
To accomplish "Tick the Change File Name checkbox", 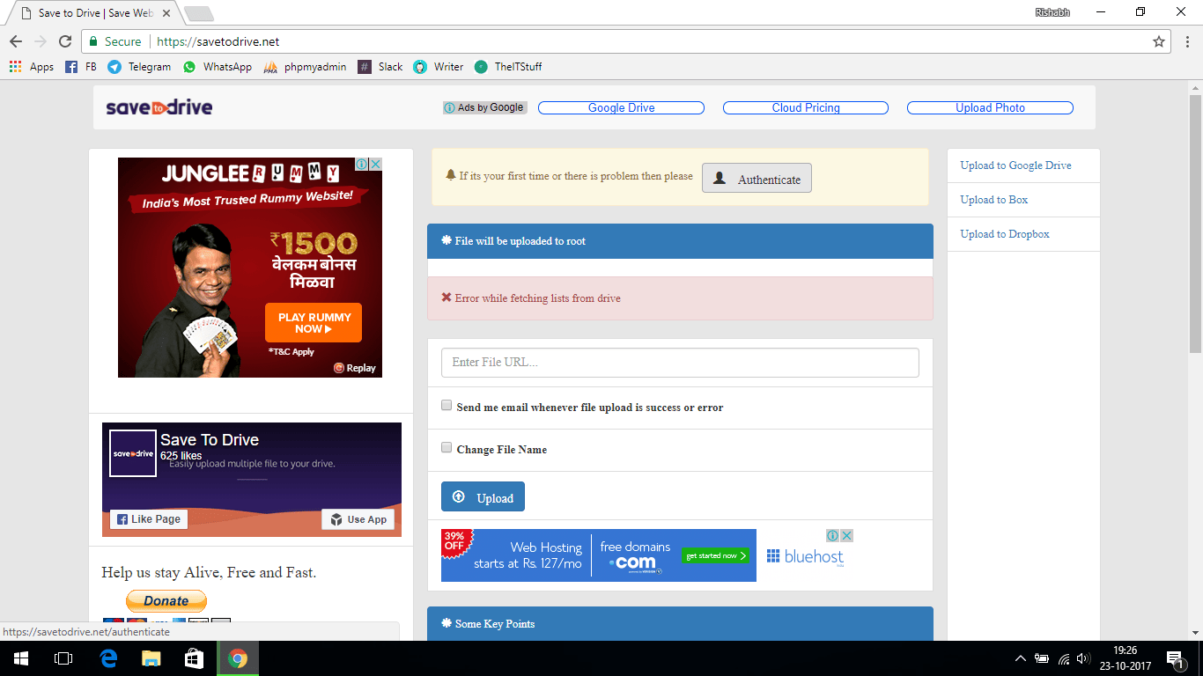I will 447,447.
